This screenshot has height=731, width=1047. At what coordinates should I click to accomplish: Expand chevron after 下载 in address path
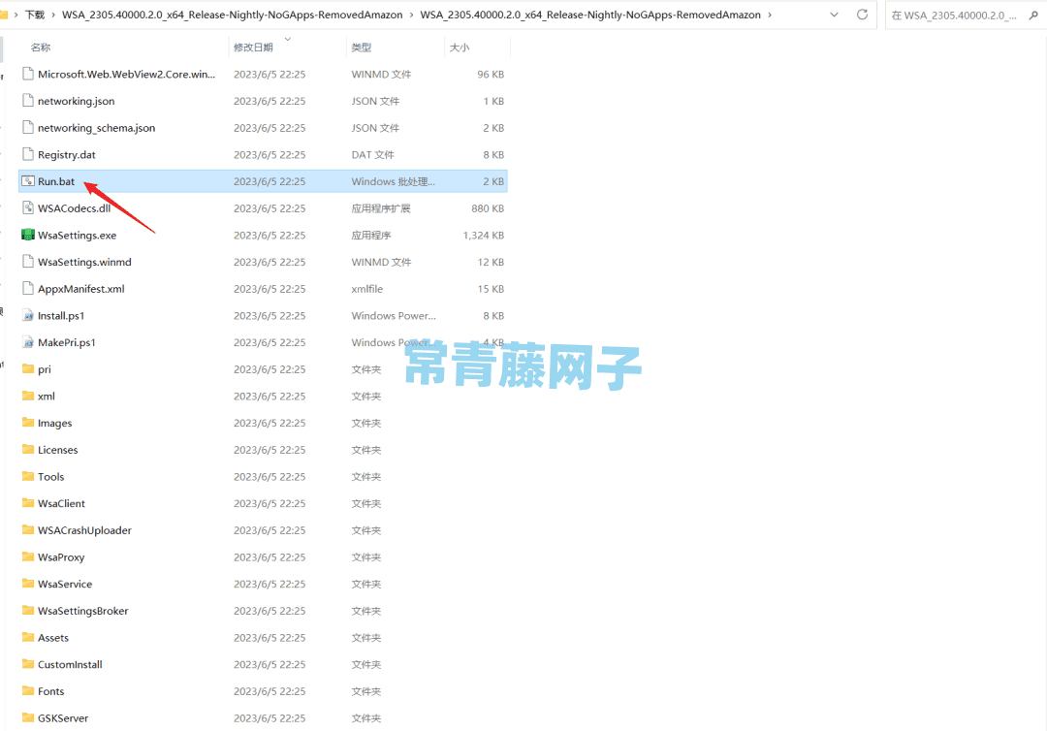[53, 15]
